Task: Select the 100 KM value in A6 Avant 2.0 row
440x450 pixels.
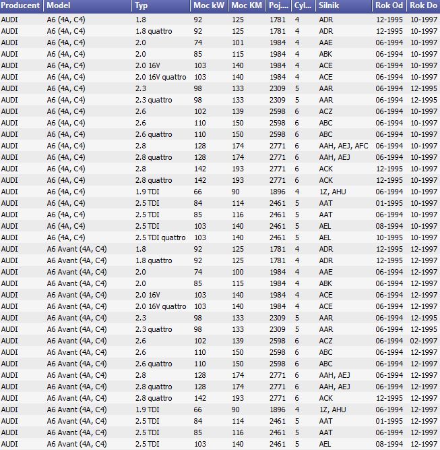Action: tap(238, 272)
